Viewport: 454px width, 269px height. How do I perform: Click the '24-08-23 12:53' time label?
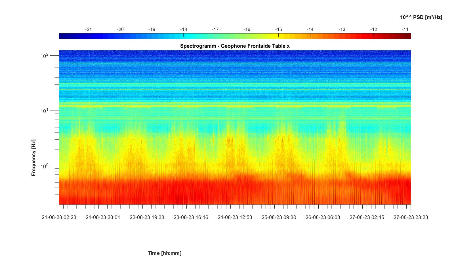(x=235, y=217)
